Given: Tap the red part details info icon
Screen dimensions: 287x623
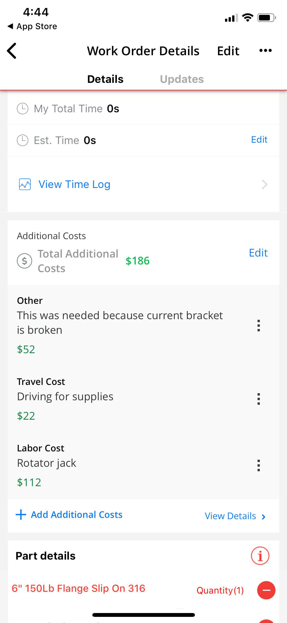Looking at the screenshot, I should tap(260, 556).
